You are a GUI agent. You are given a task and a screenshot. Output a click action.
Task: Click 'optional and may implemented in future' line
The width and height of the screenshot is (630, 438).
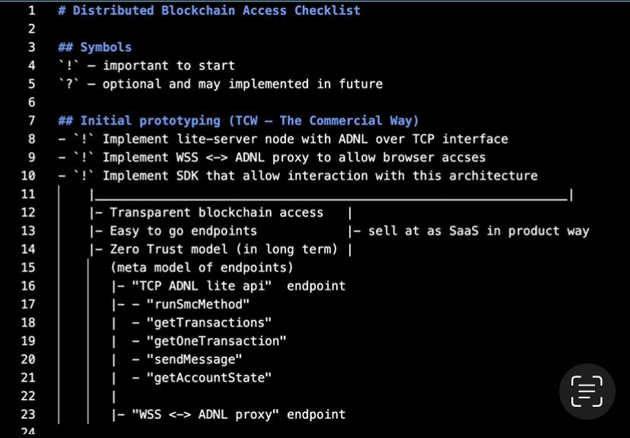click(242, 84)
